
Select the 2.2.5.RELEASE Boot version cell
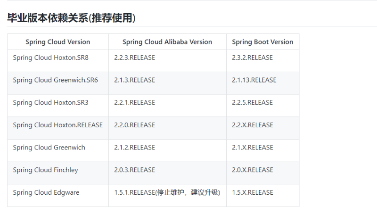263,106
